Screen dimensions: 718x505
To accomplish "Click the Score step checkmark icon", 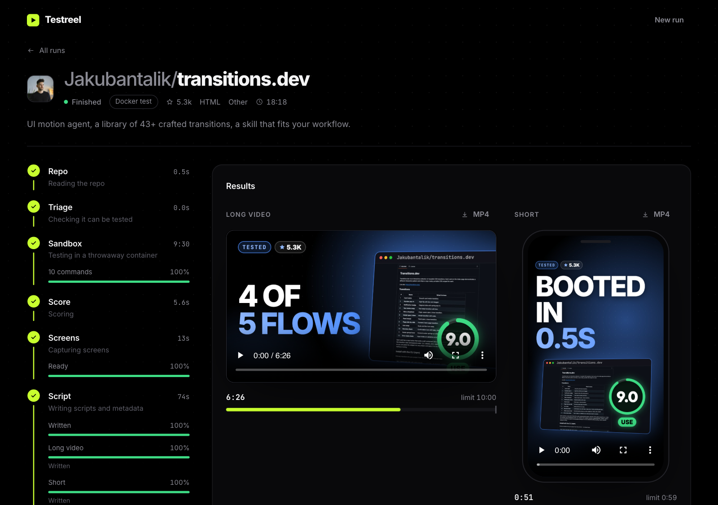I will tap(34, 302).
